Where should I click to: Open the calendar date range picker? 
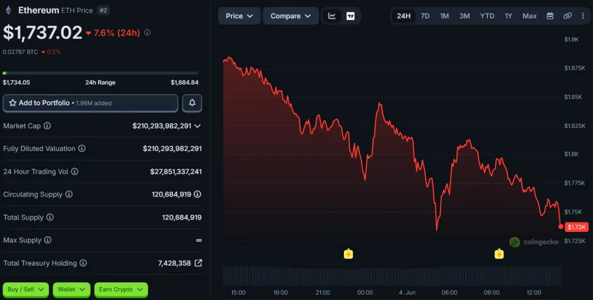point(550,16)
